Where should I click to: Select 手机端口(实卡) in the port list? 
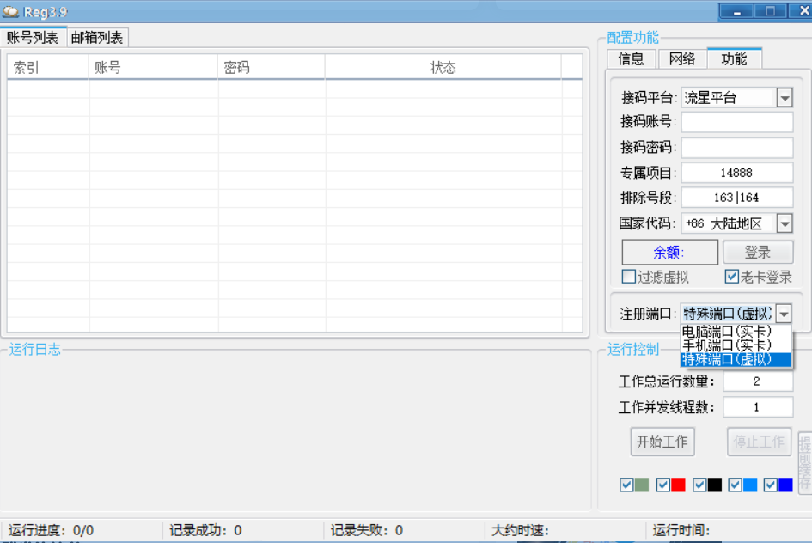pyautogui.click(x=726, y=345)
